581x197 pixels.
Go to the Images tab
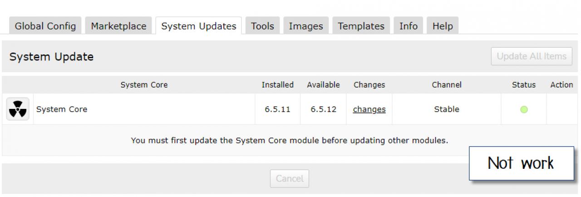click(306, 26)
